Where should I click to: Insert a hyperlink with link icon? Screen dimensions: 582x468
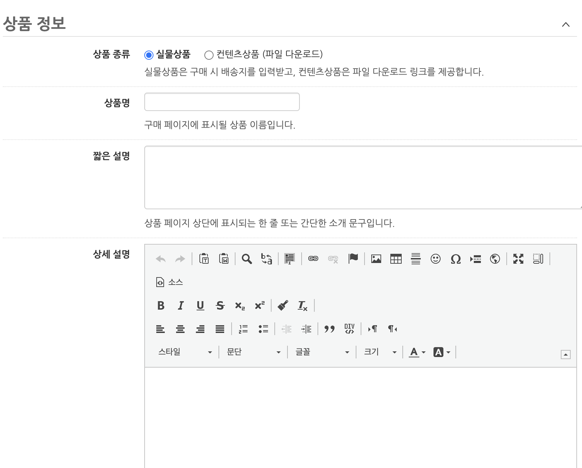(x=313, y=259)
